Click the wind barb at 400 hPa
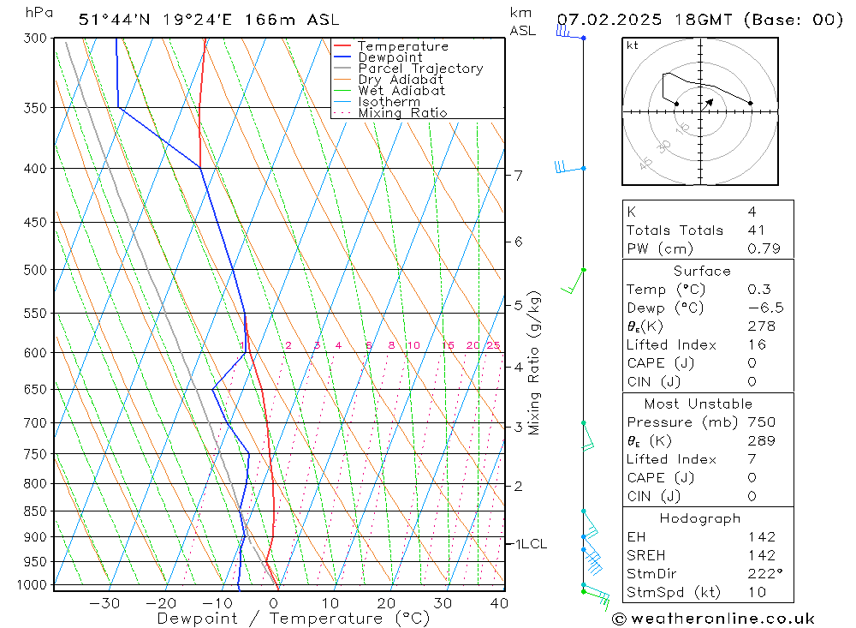 (x=569, y=167)
